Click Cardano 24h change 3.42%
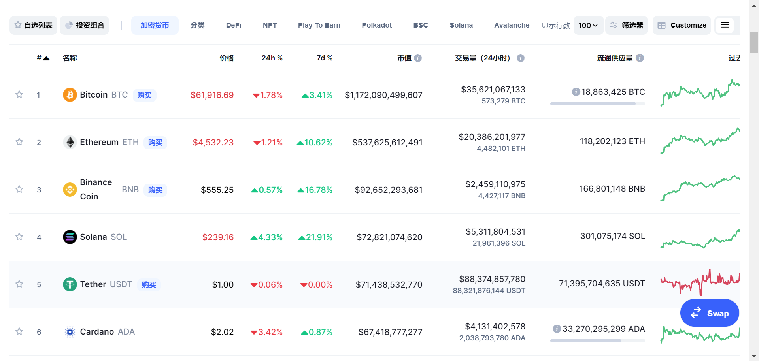Image resolution: width=759 pixels, height=361 pixels. click(266, 332)
